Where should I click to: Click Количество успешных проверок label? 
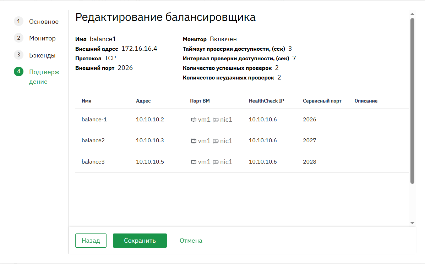227,68
